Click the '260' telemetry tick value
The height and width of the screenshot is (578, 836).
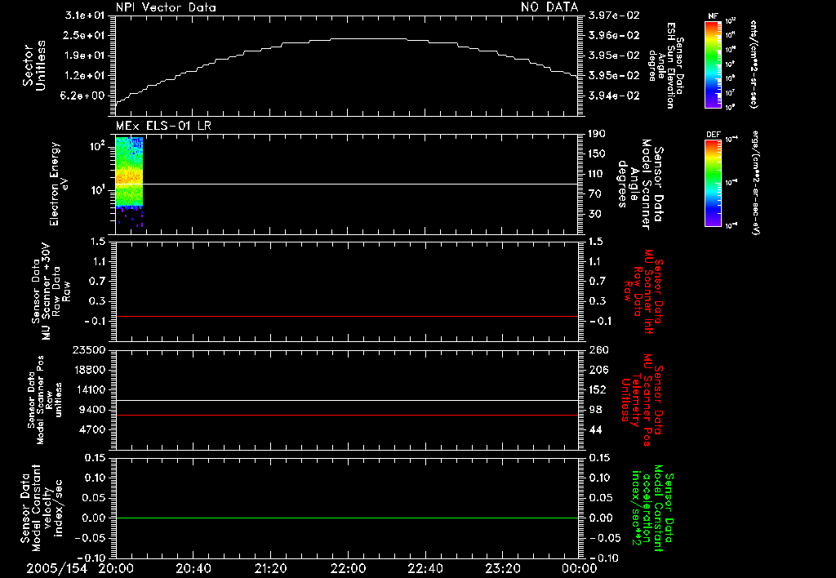pyautogui.click(x=598, y=350)
